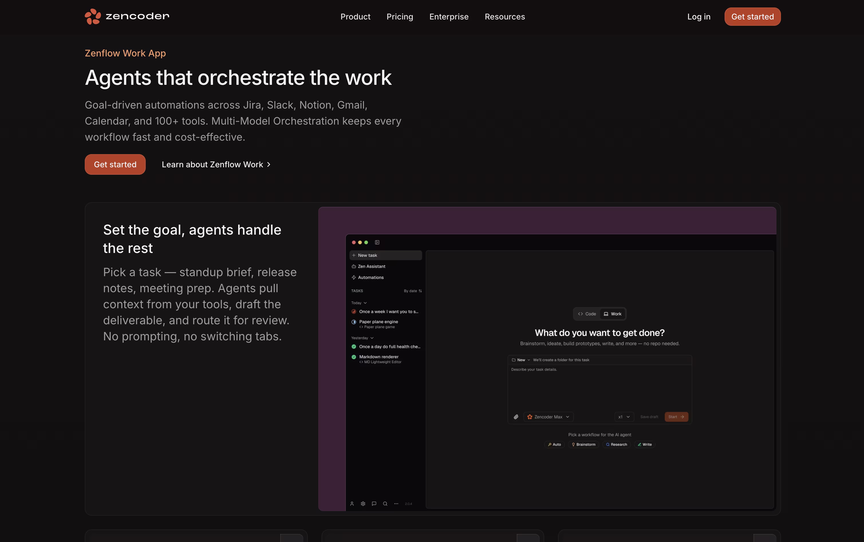Click the Zenflow Work App label
Viewport: 864px width, 542px height.
tap(125, 53)
